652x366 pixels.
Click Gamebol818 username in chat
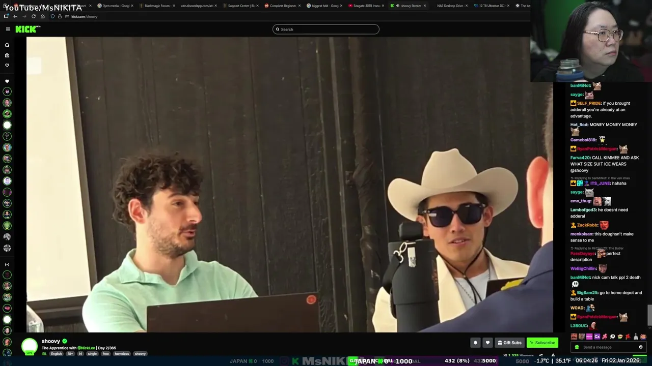583,140
